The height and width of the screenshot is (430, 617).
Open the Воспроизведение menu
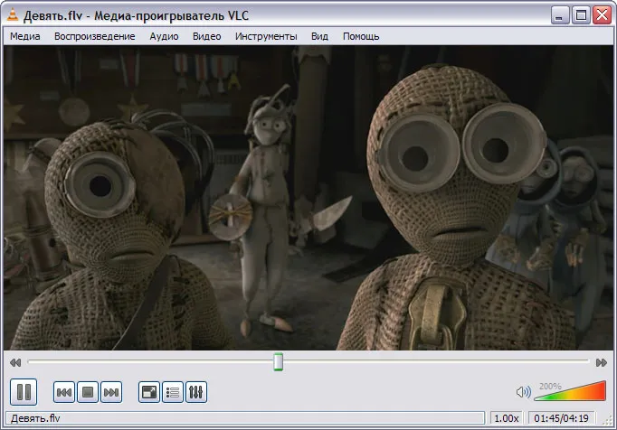tap(94, 36)
